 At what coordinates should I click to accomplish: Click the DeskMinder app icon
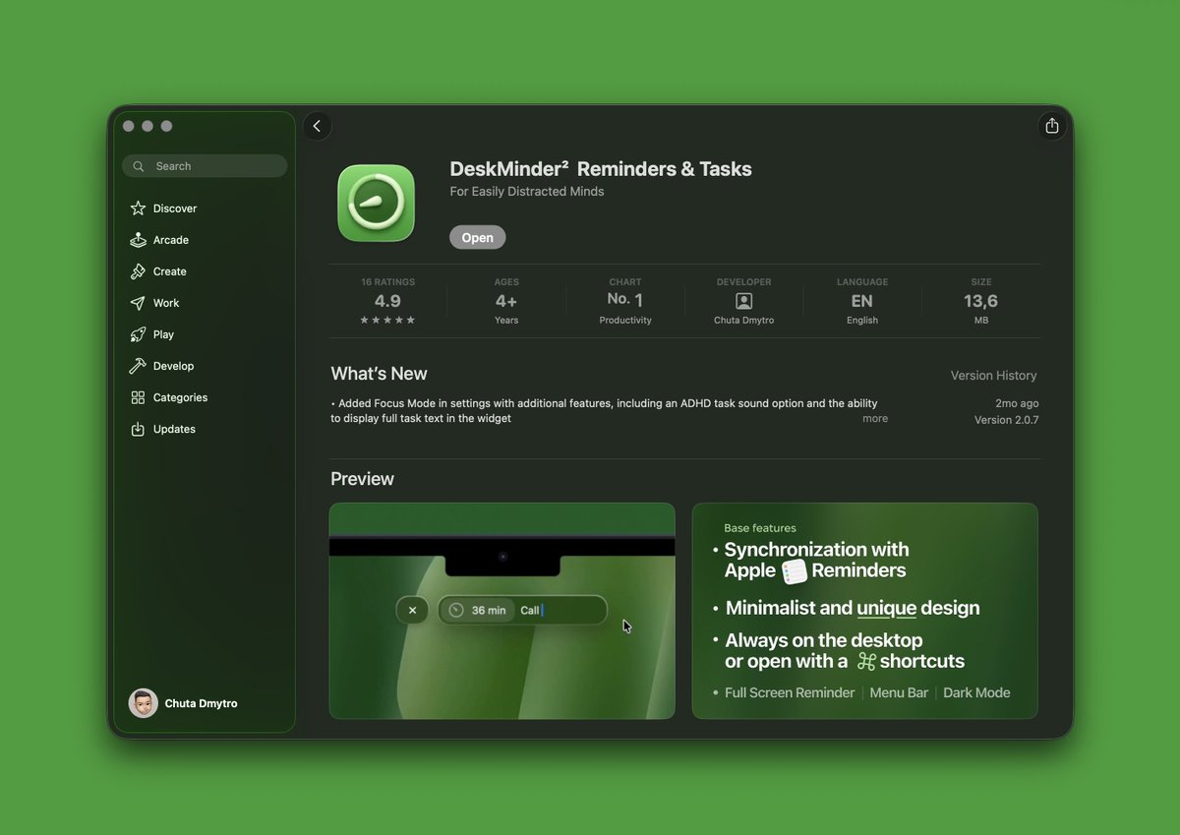click(376, 203)
